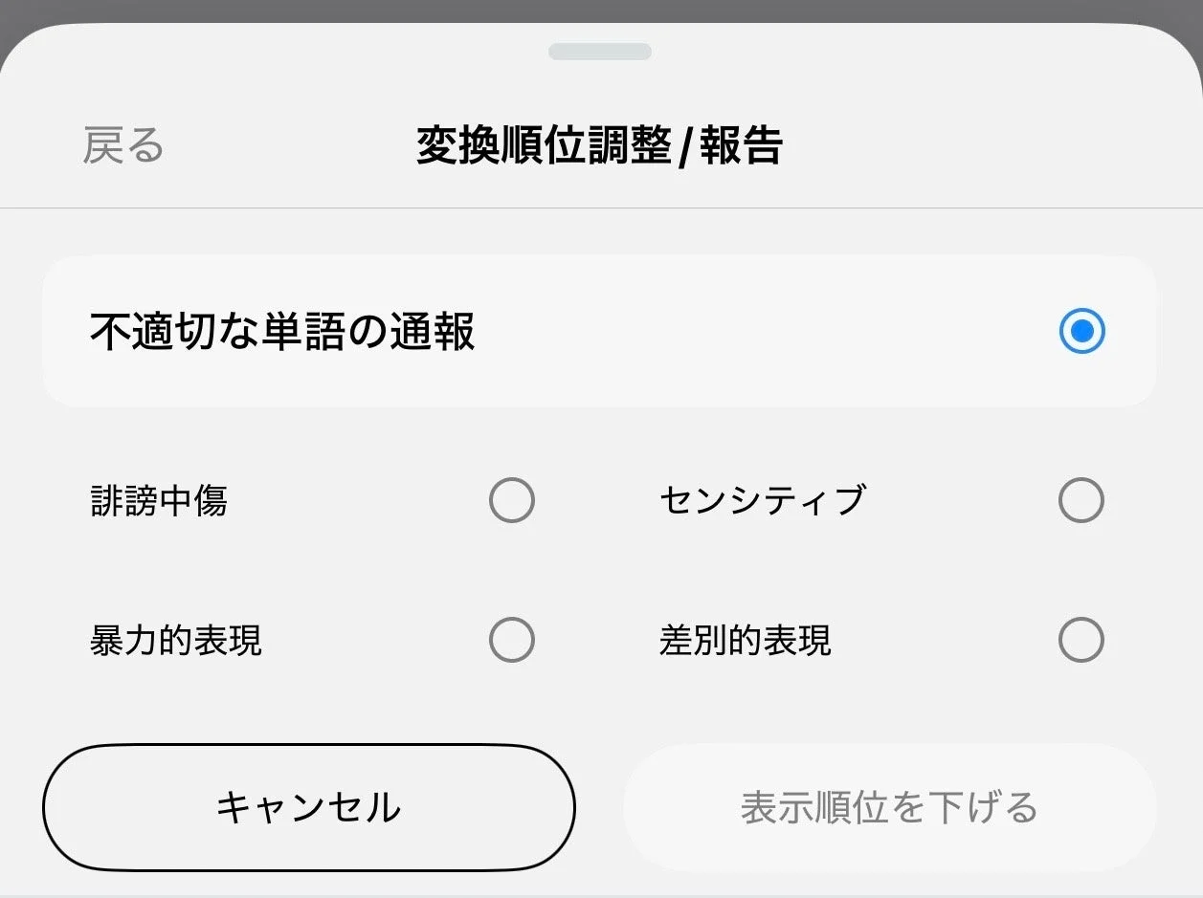Click the 変換順位調整 part of the title
Image resolution: width=1203 pixels, height=898 pixels.
point(544,146)
